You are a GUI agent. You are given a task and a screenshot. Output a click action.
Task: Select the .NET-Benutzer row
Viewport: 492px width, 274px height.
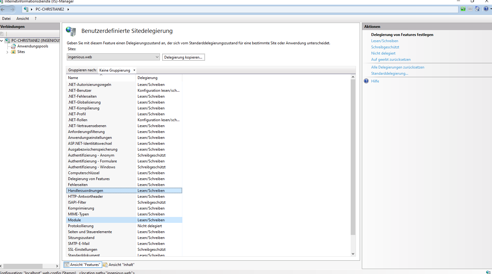(124, 91)
